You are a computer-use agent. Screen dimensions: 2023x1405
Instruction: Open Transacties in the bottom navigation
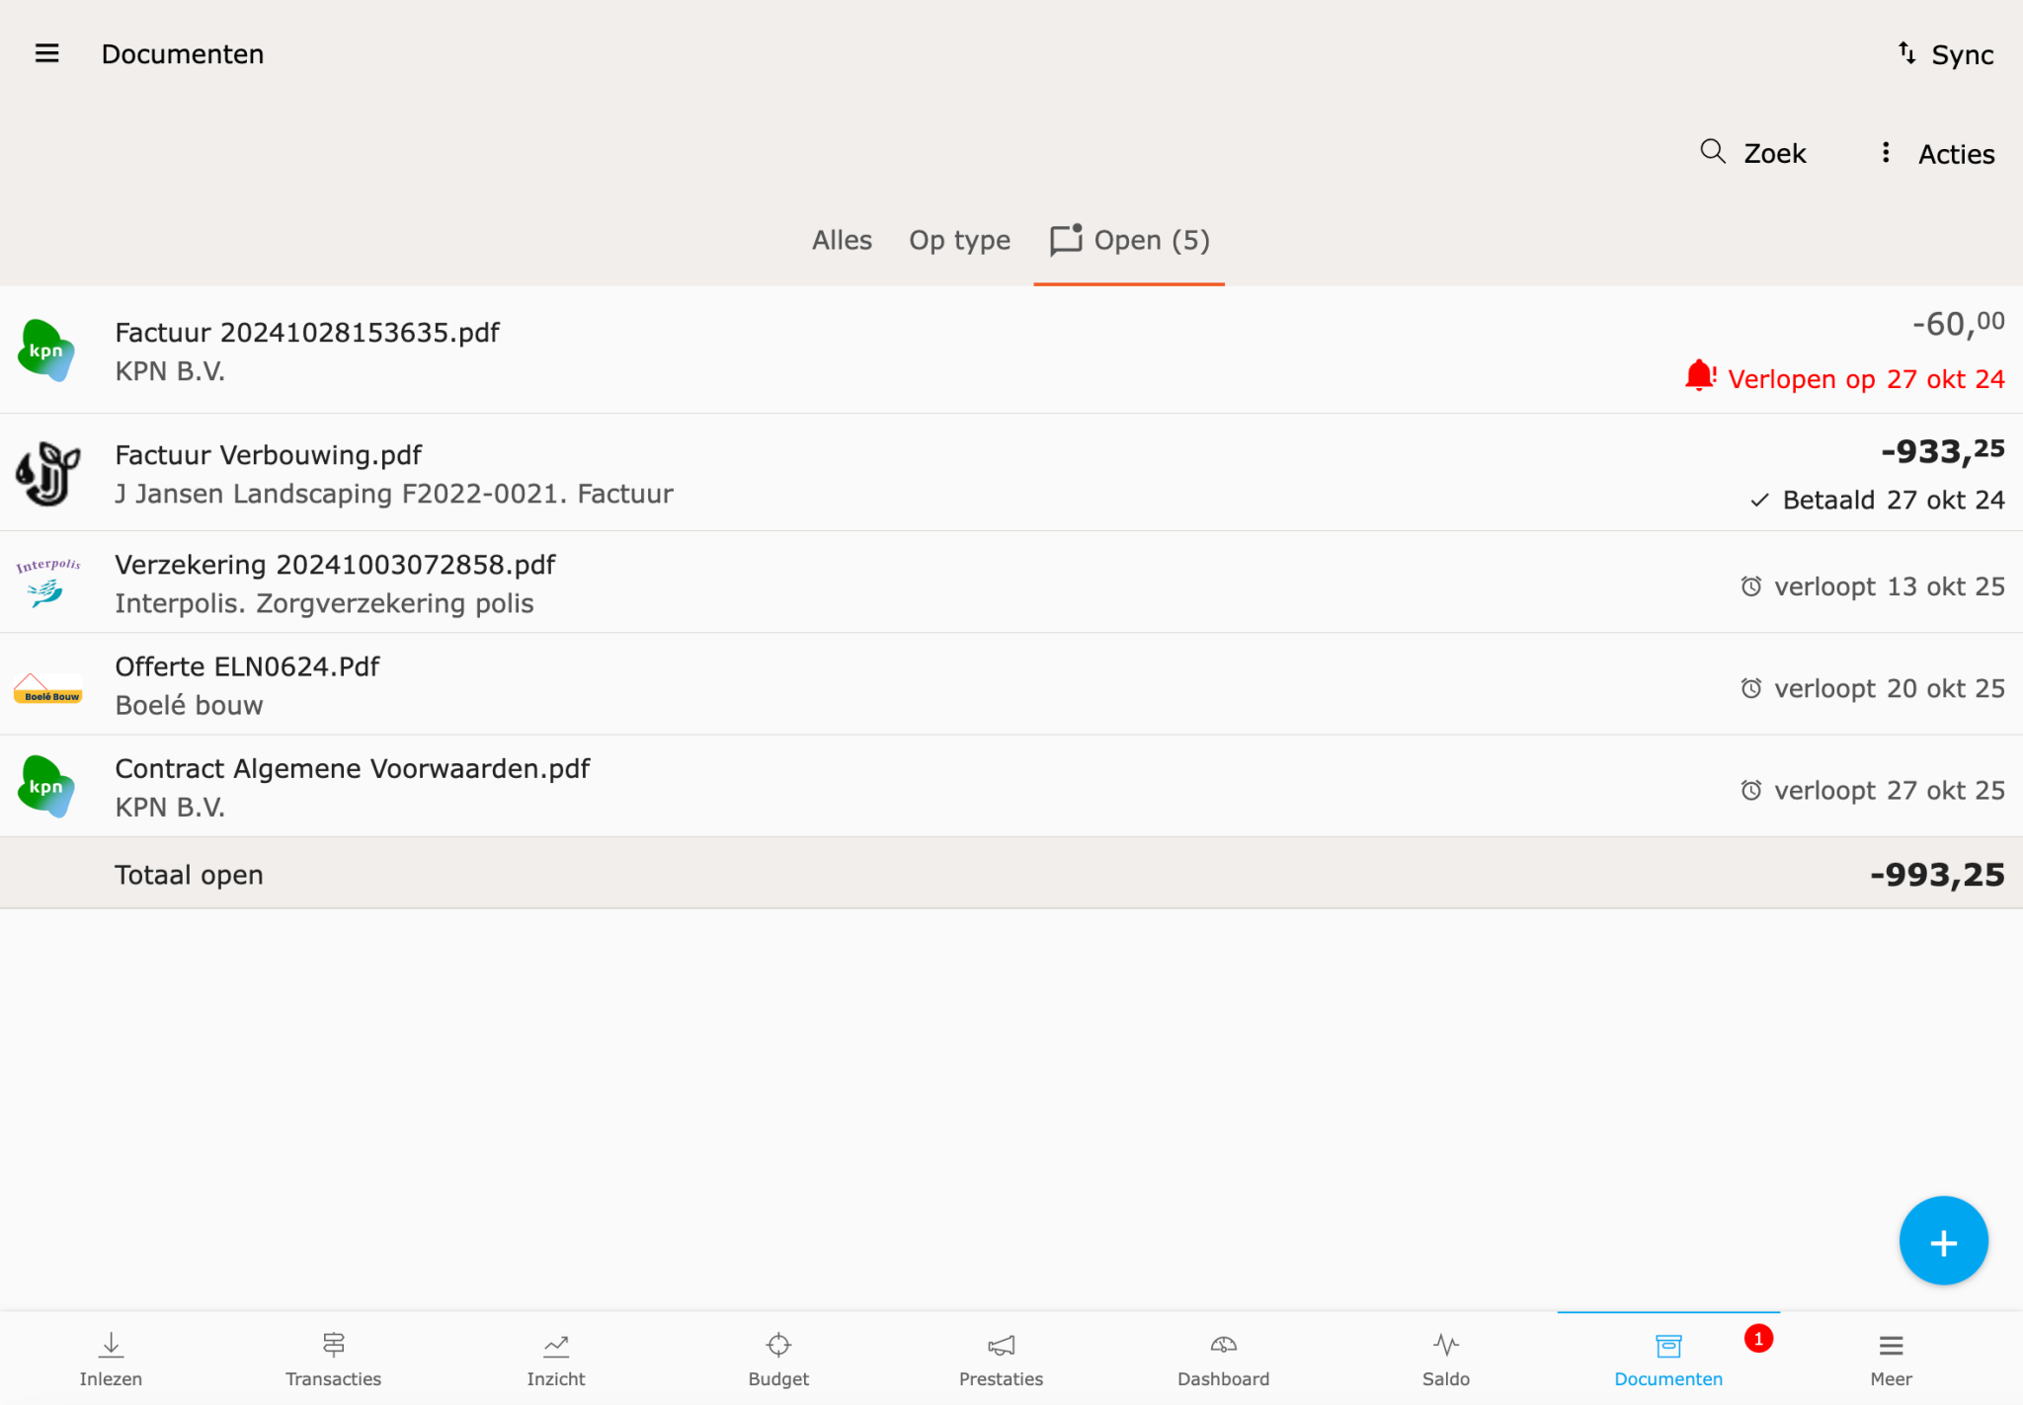(333, 1359)
